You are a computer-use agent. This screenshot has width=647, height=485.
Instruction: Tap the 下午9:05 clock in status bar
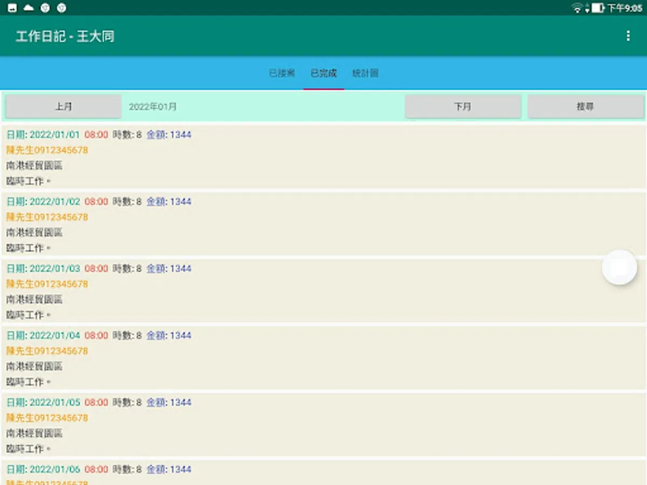625,8
